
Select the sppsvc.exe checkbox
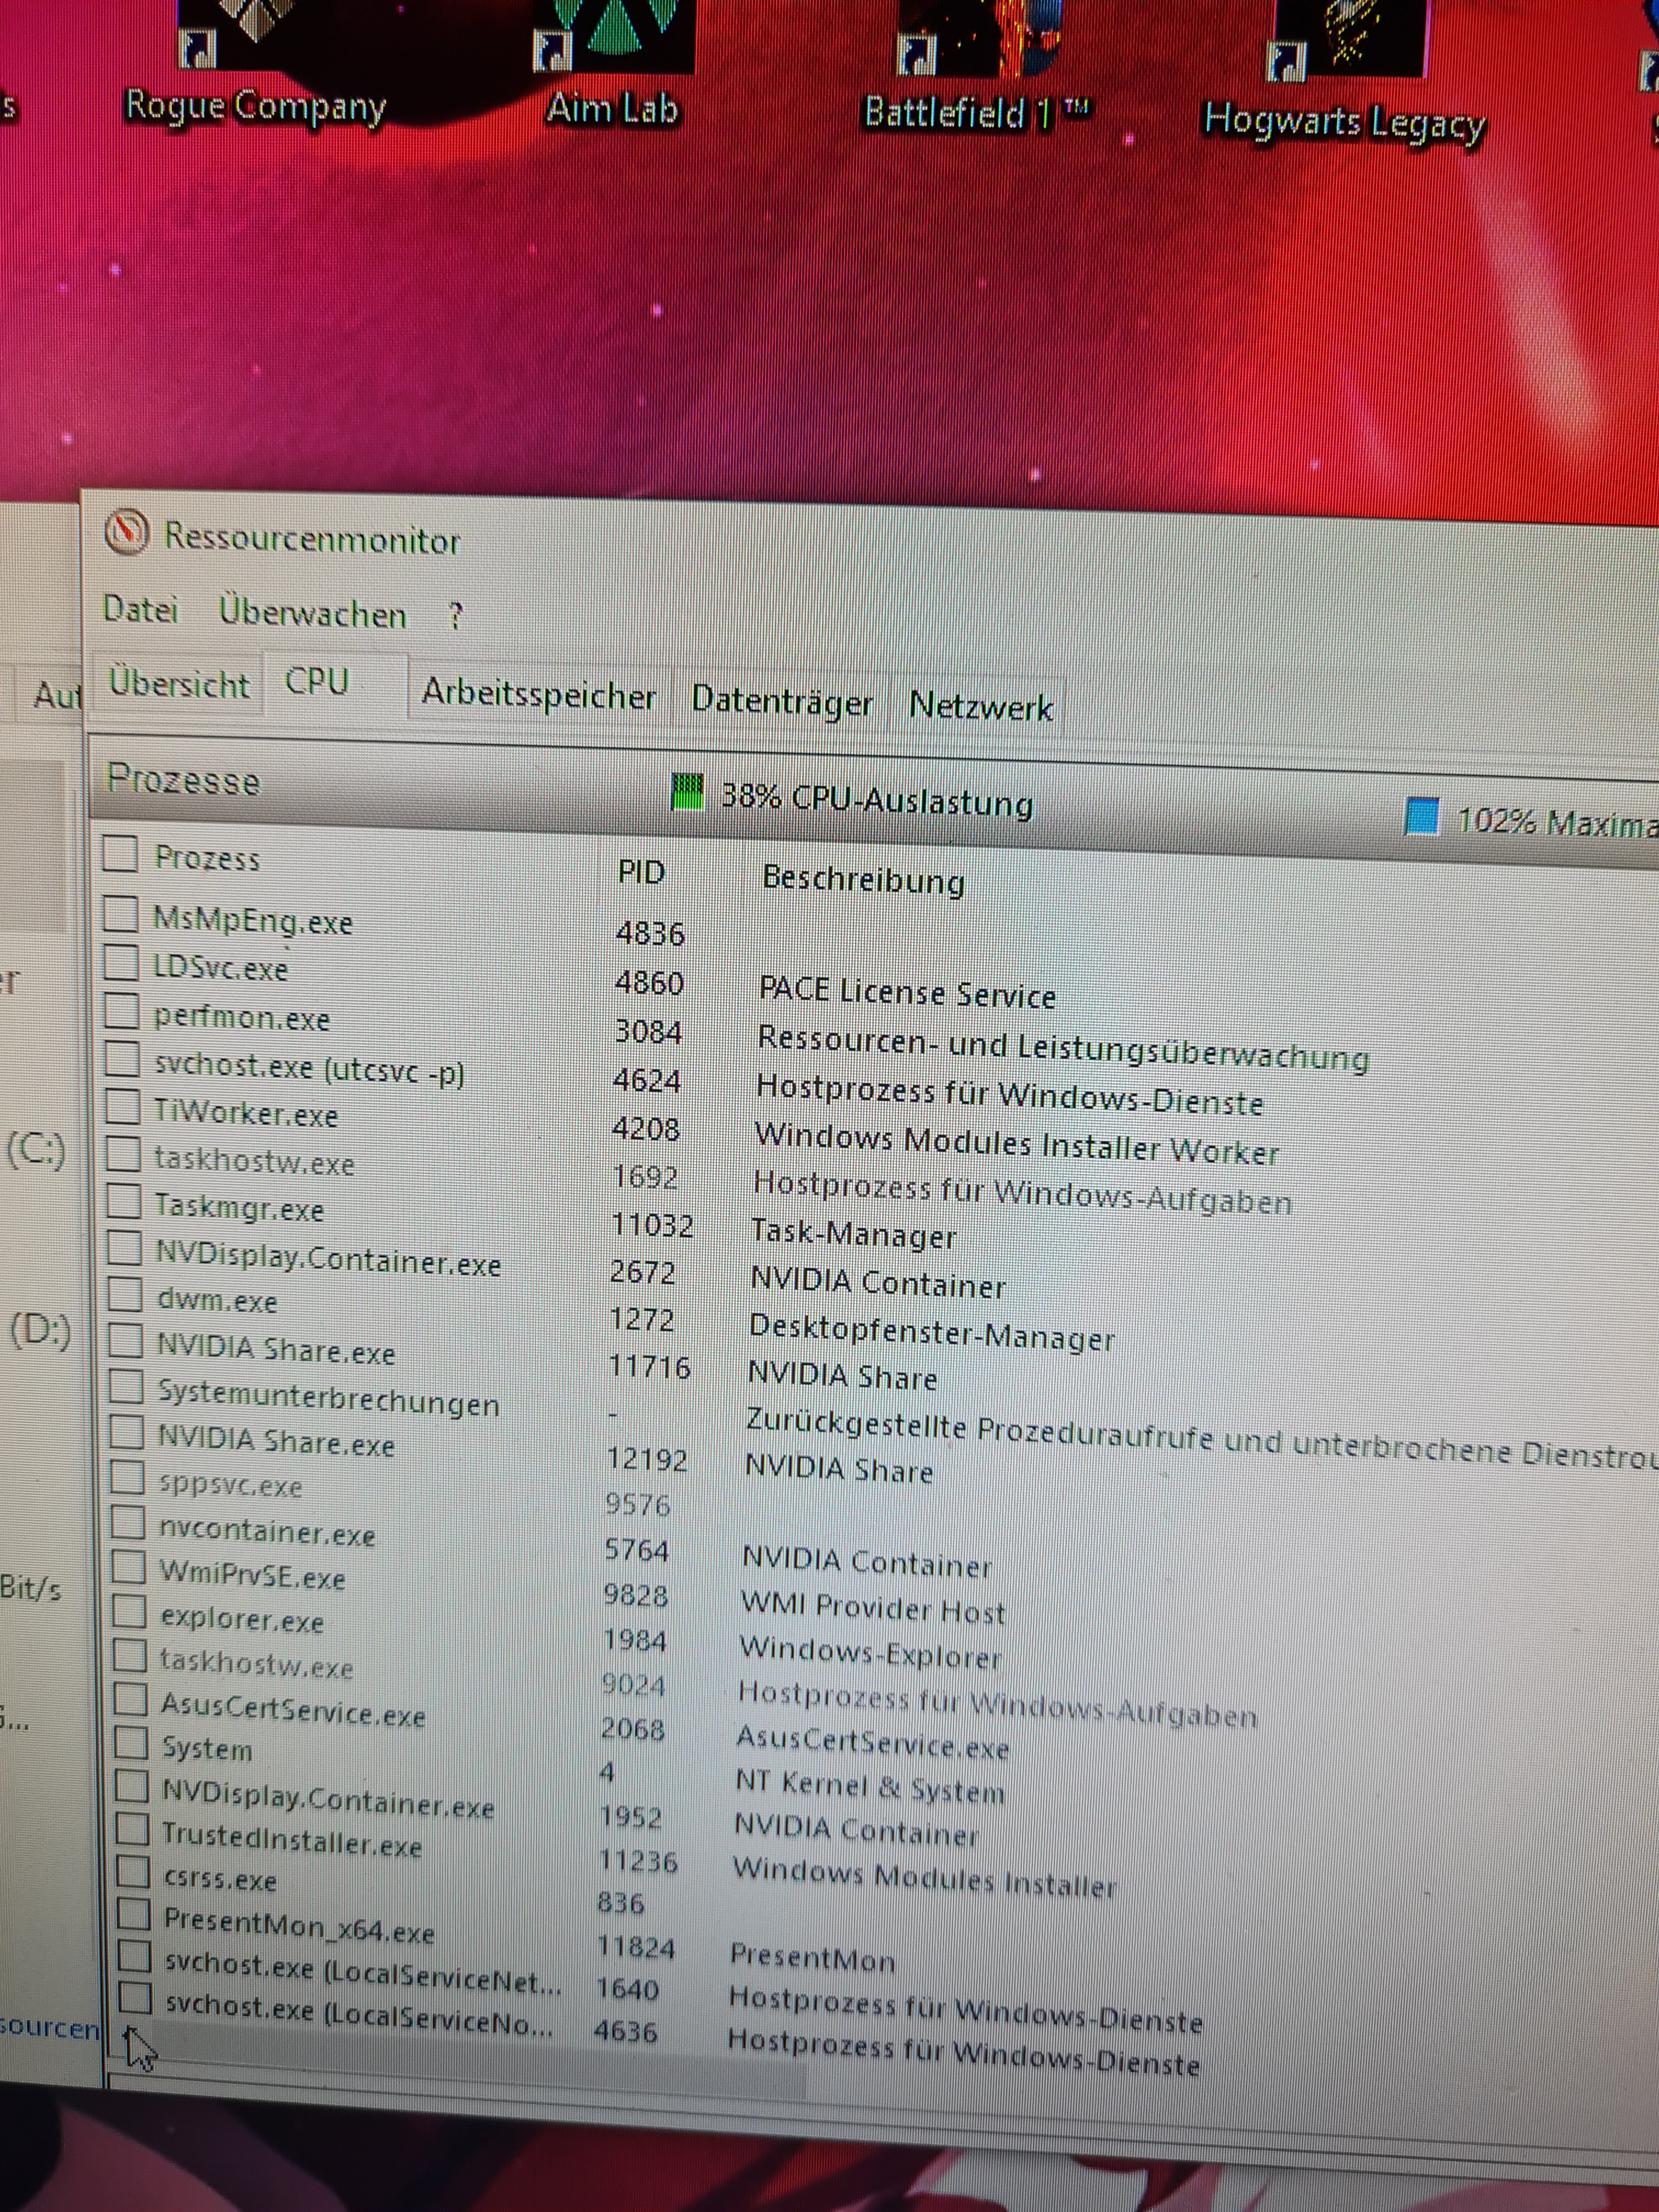tap(127, 1477)
